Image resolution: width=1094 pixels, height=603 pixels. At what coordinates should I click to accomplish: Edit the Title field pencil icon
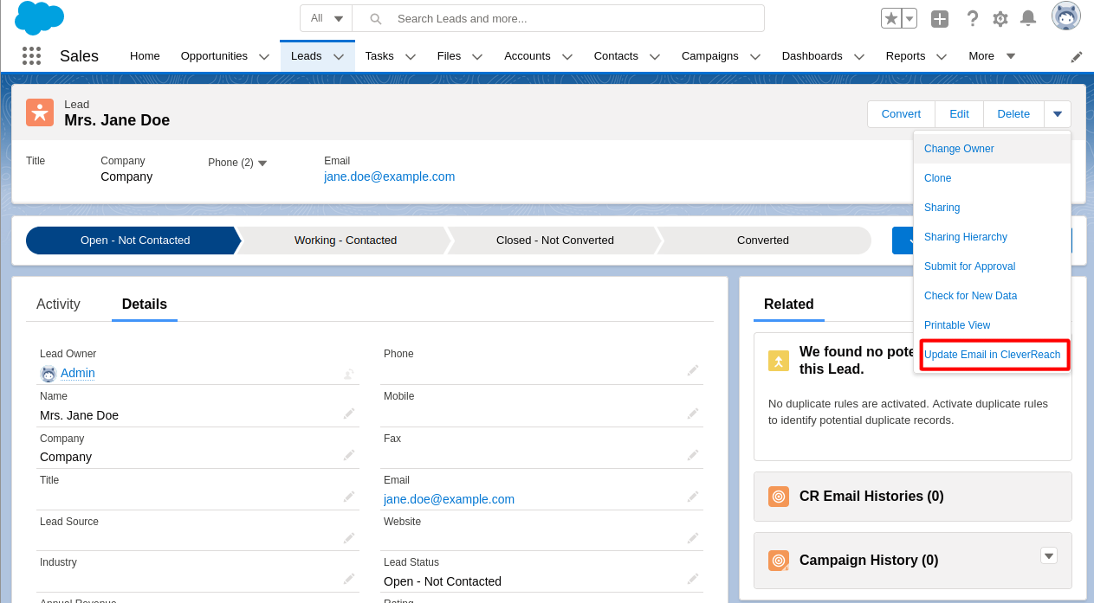click(349, 497)
